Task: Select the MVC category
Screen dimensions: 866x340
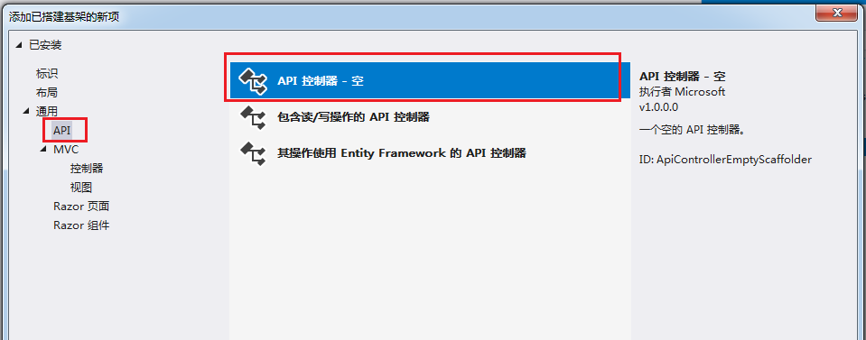Action: pyautogui.click(x=66, y=149)
